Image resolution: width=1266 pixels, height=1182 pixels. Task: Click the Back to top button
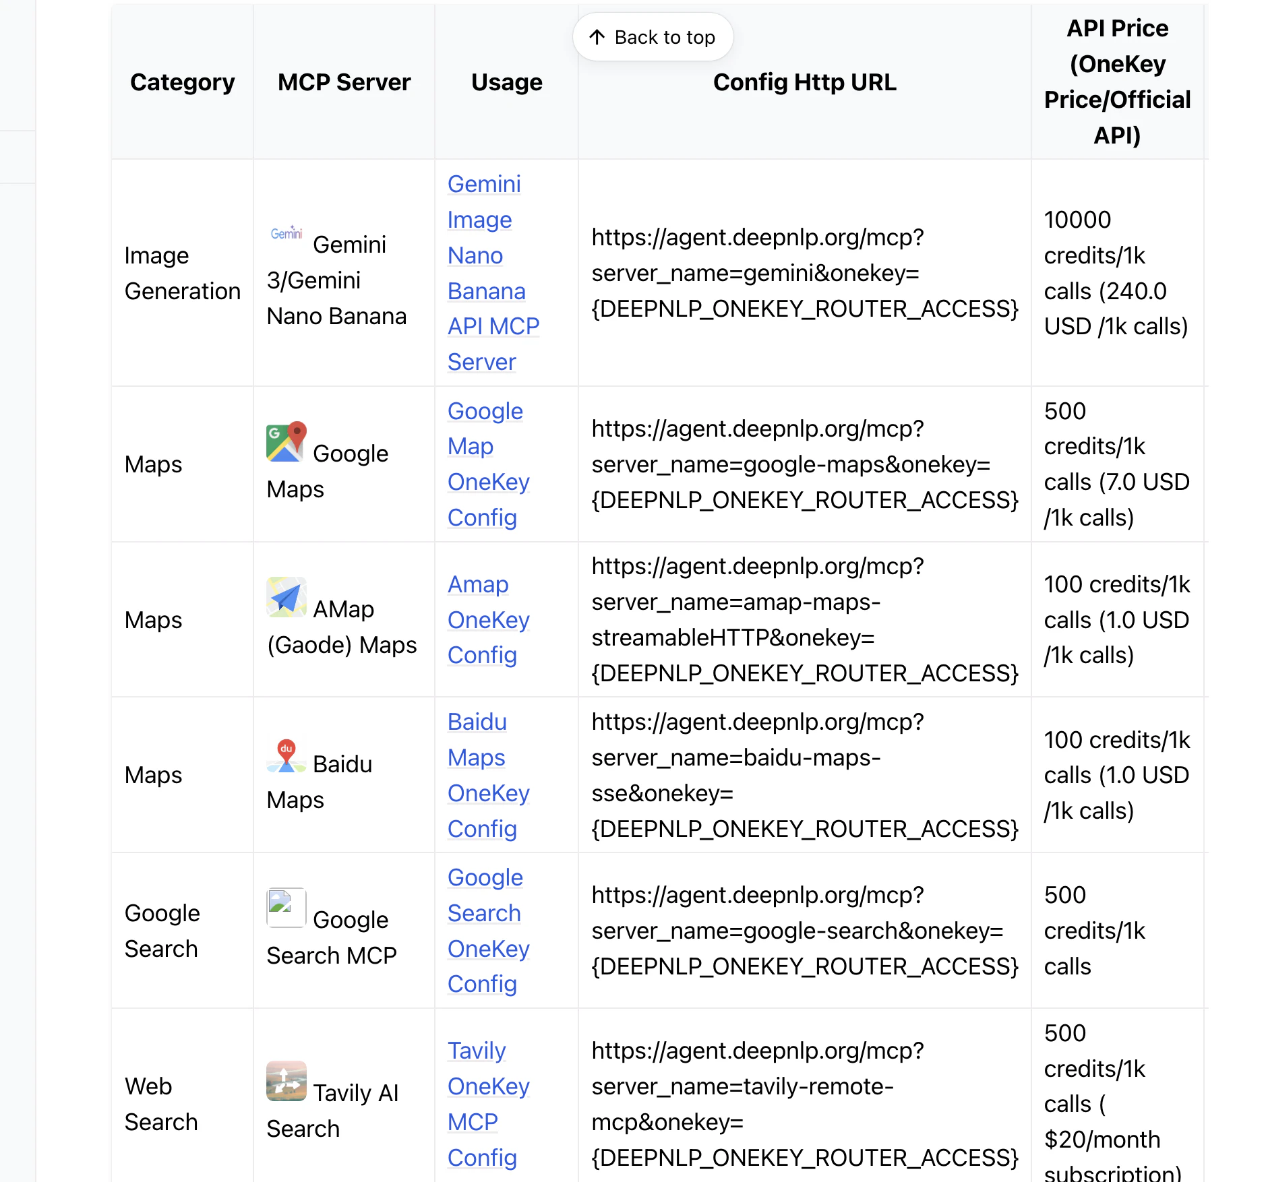pos(653,37)
